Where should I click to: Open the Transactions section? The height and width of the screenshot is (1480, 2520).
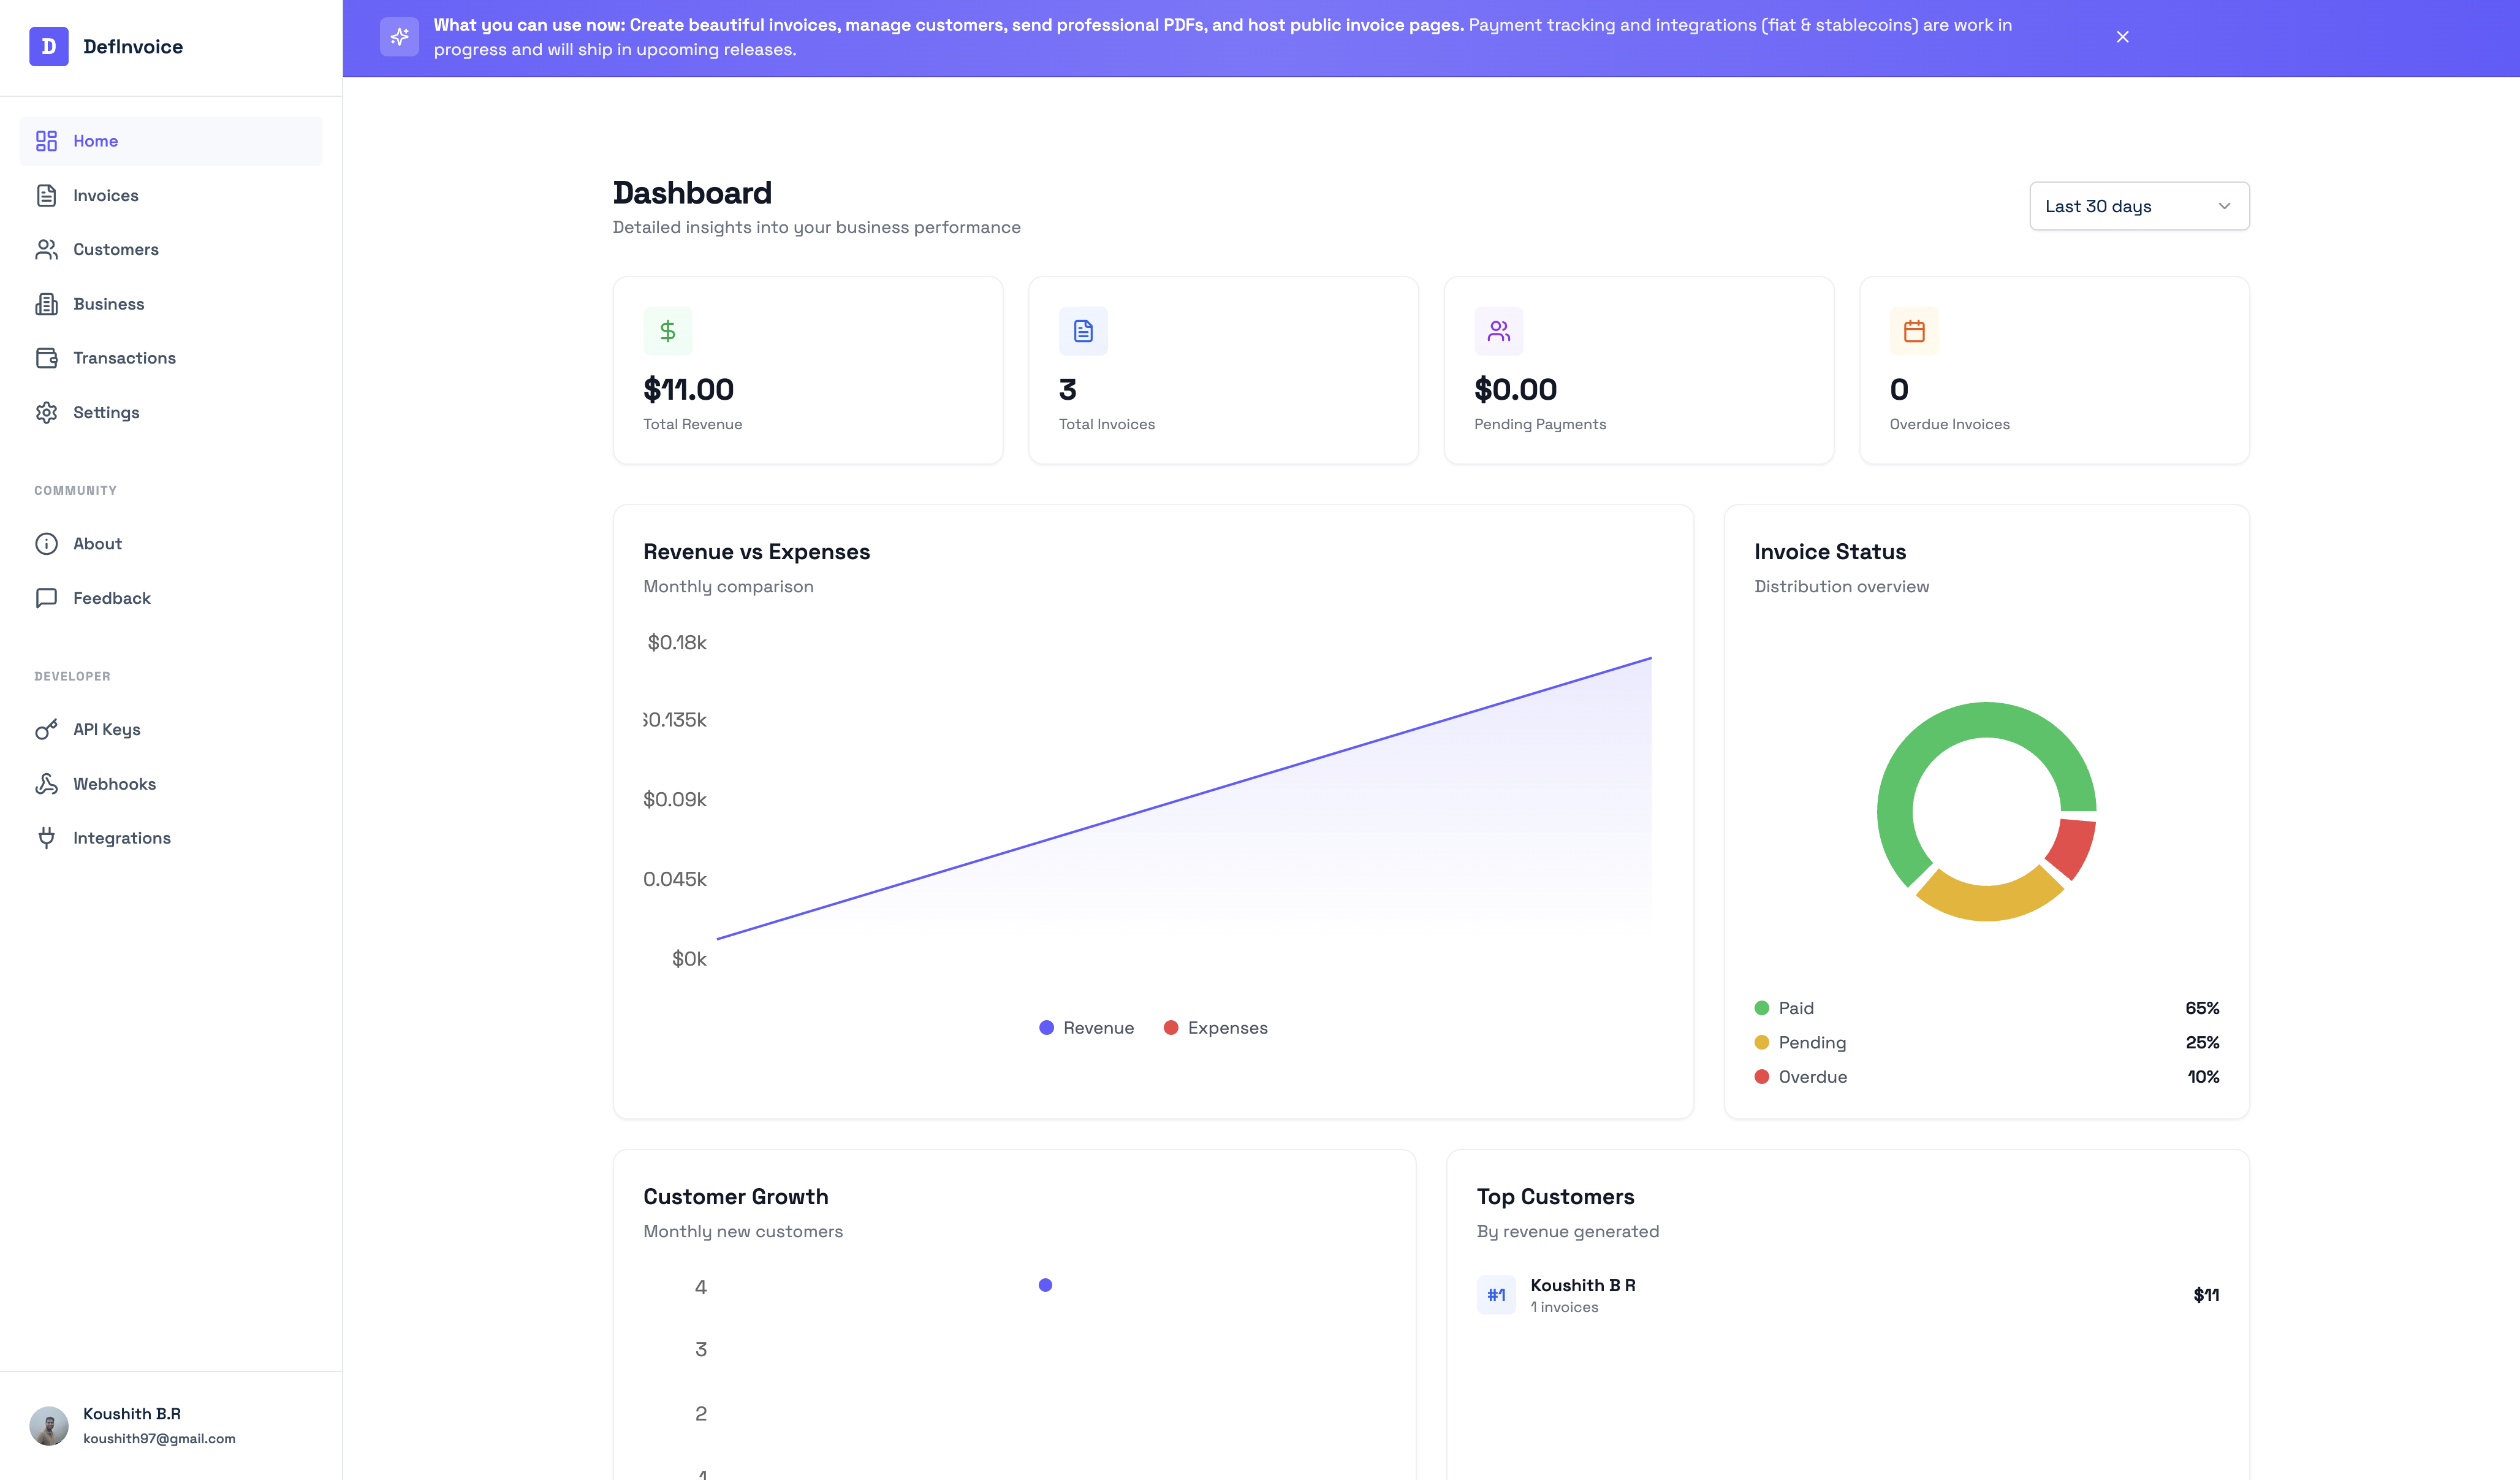[124, 358]
